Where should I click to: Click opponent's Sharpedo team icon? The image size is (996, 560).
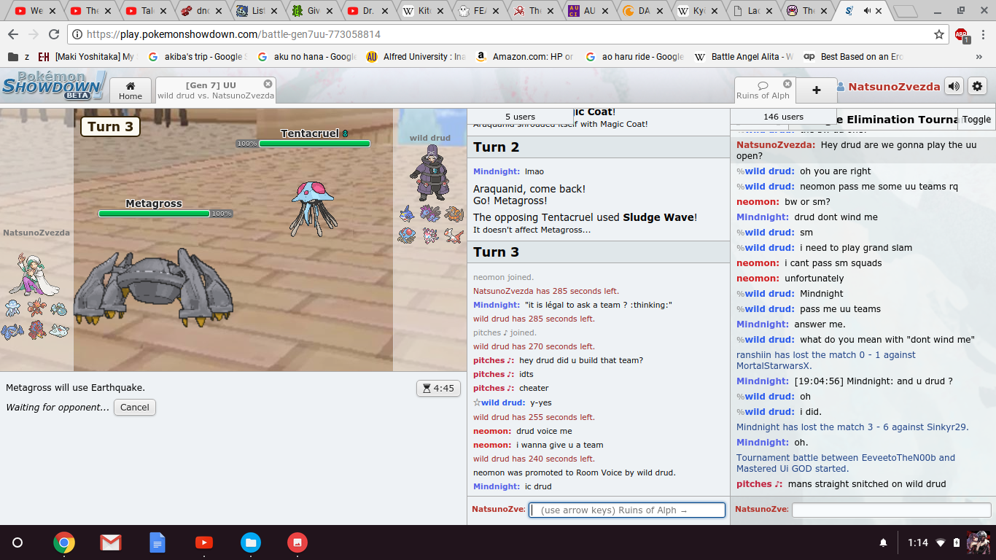pos(408,214)
